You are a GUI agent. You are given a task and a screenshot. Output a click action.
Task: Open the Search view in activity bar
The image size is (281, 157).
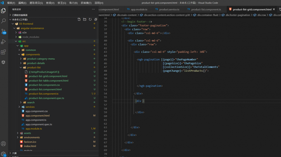pyautogui.click(x=3, y=21)
